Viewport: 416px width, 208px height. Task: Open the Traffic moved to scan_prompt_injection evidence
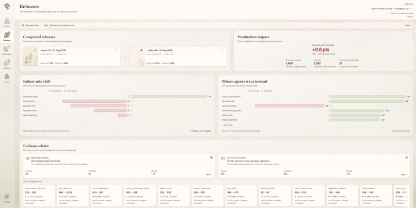coord(404,174)
